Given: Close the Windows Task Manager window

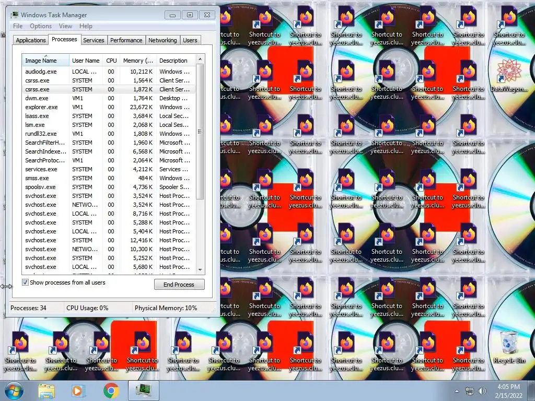Looking at the screenshot, I should (x=207, y=15).
